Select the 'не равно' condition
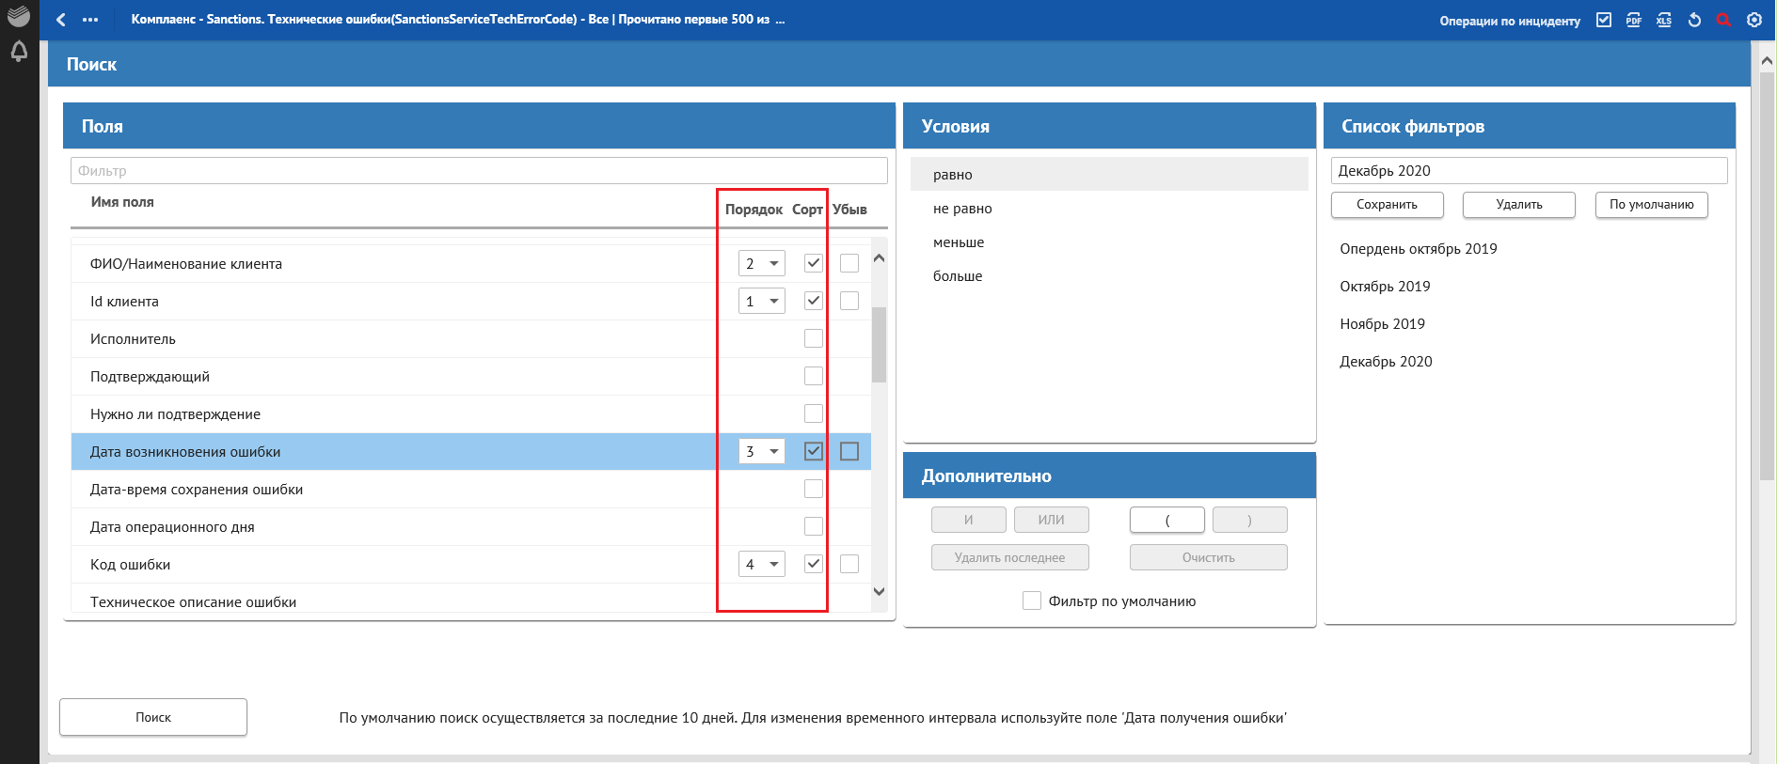The image size is (1777, 764). coord(962,209)
